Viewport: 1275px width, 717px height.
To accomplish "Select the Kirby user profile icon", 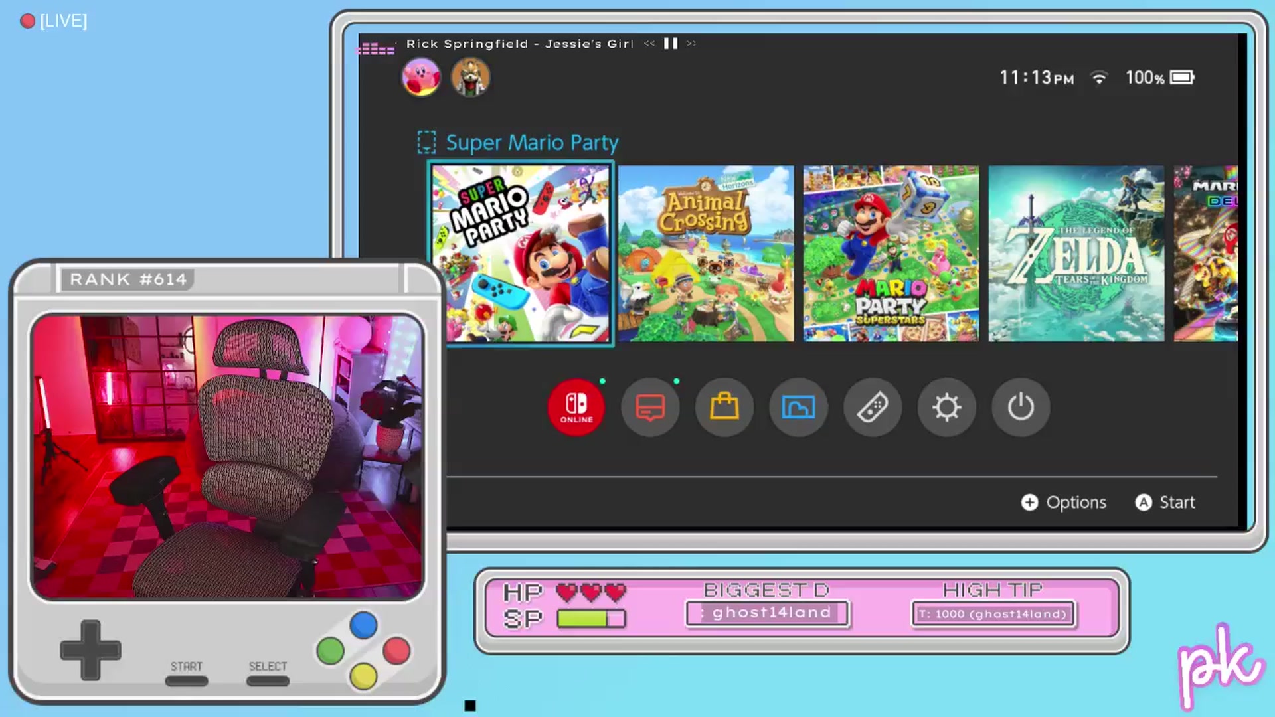I will pyautogui.click(x=421, y=77).
